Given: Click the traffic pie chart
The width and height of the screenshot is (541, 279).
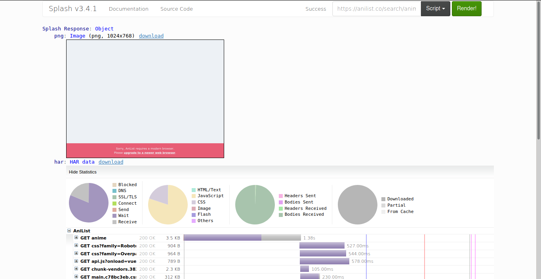Looking at the screenshot, I should pyautogui.click(x=255, y=205).
